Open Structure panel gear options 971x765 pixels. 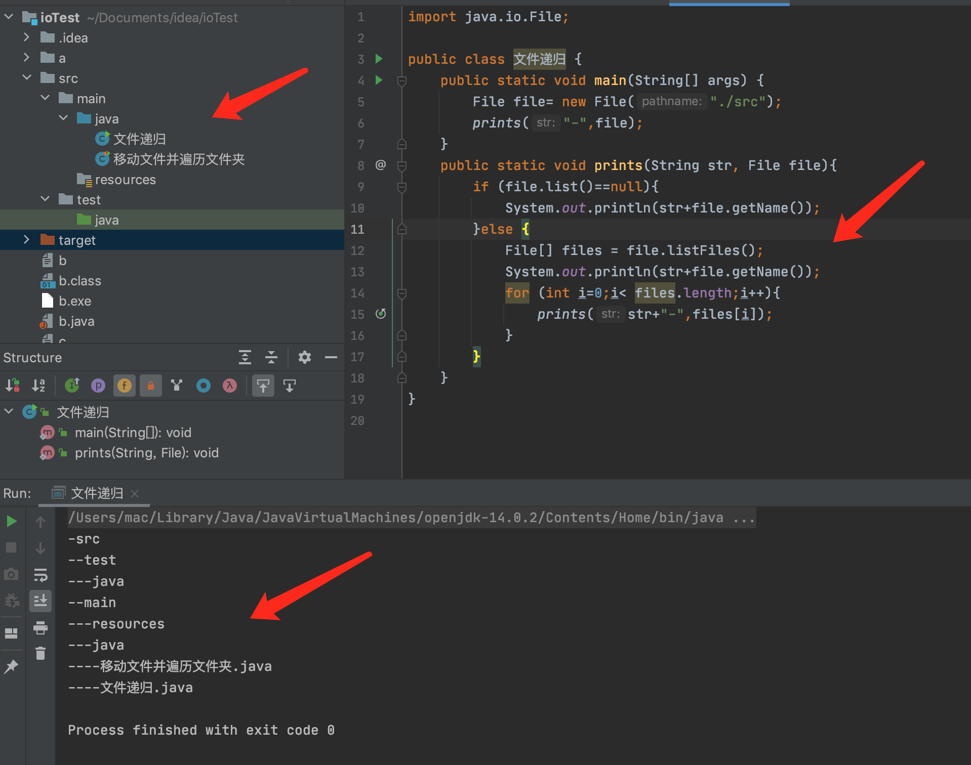305,357
